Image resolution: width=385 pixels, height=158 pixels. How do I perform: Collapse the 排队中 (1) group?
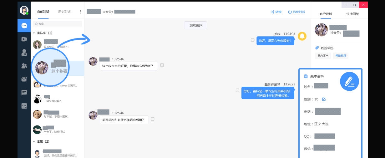point(34,33)
